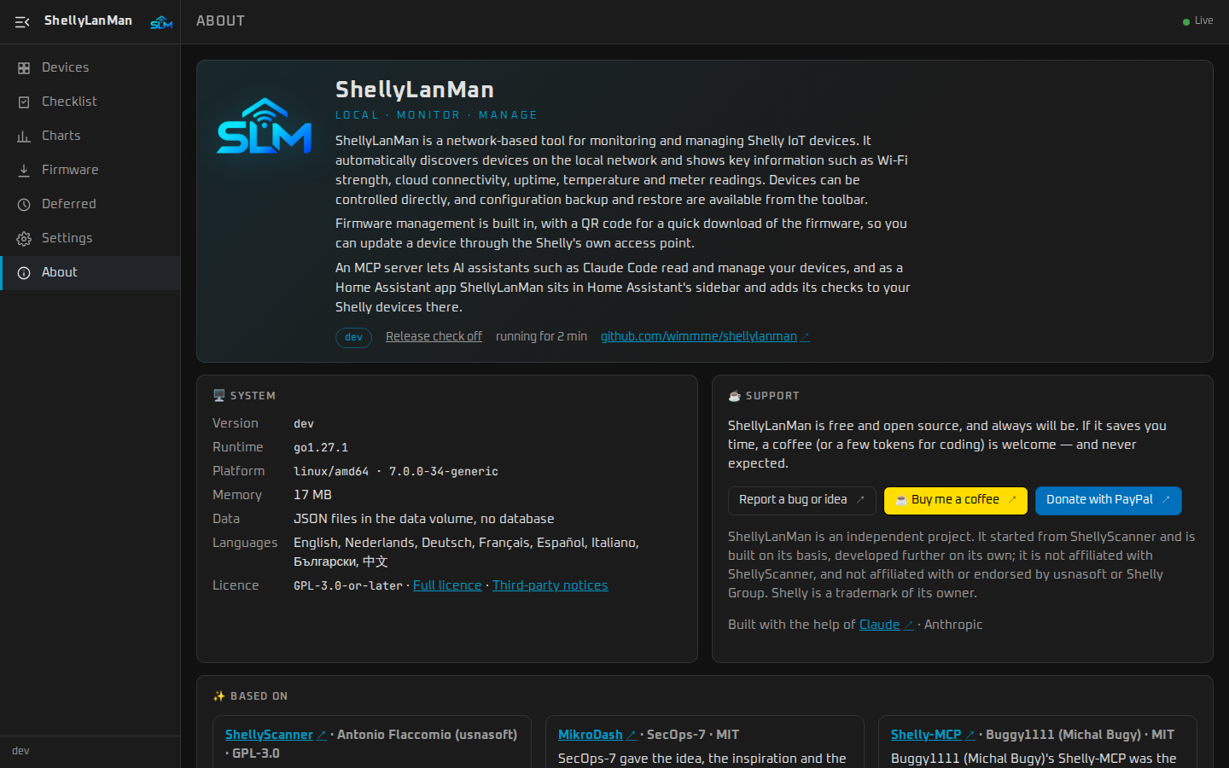
Task: Navigate to the Firmware page
Action: click(90, 170)
